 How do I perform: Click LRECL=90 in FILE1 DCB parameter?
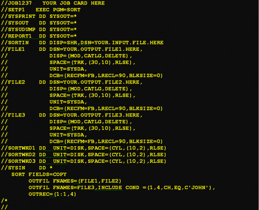coord(112,76)
